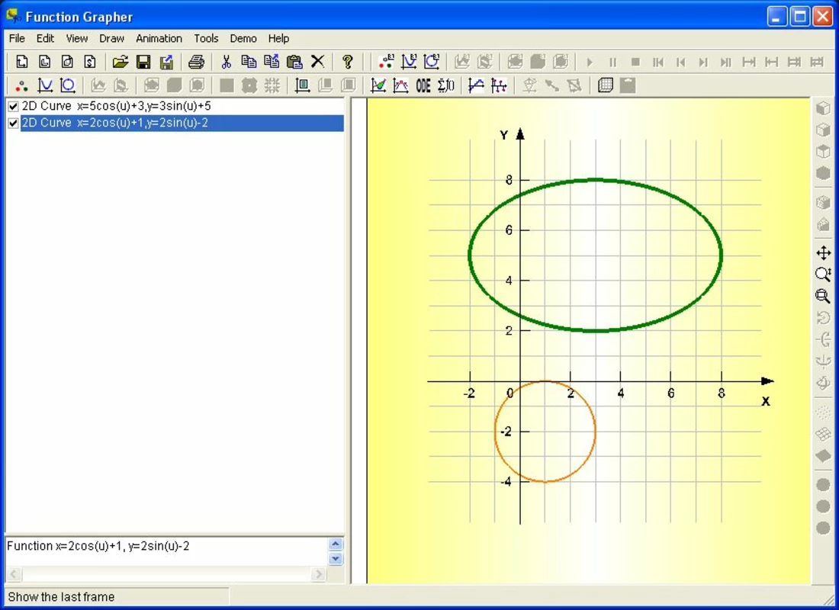Paste using the clipboard icon
The image size is (839, 610).
[295, 62]
